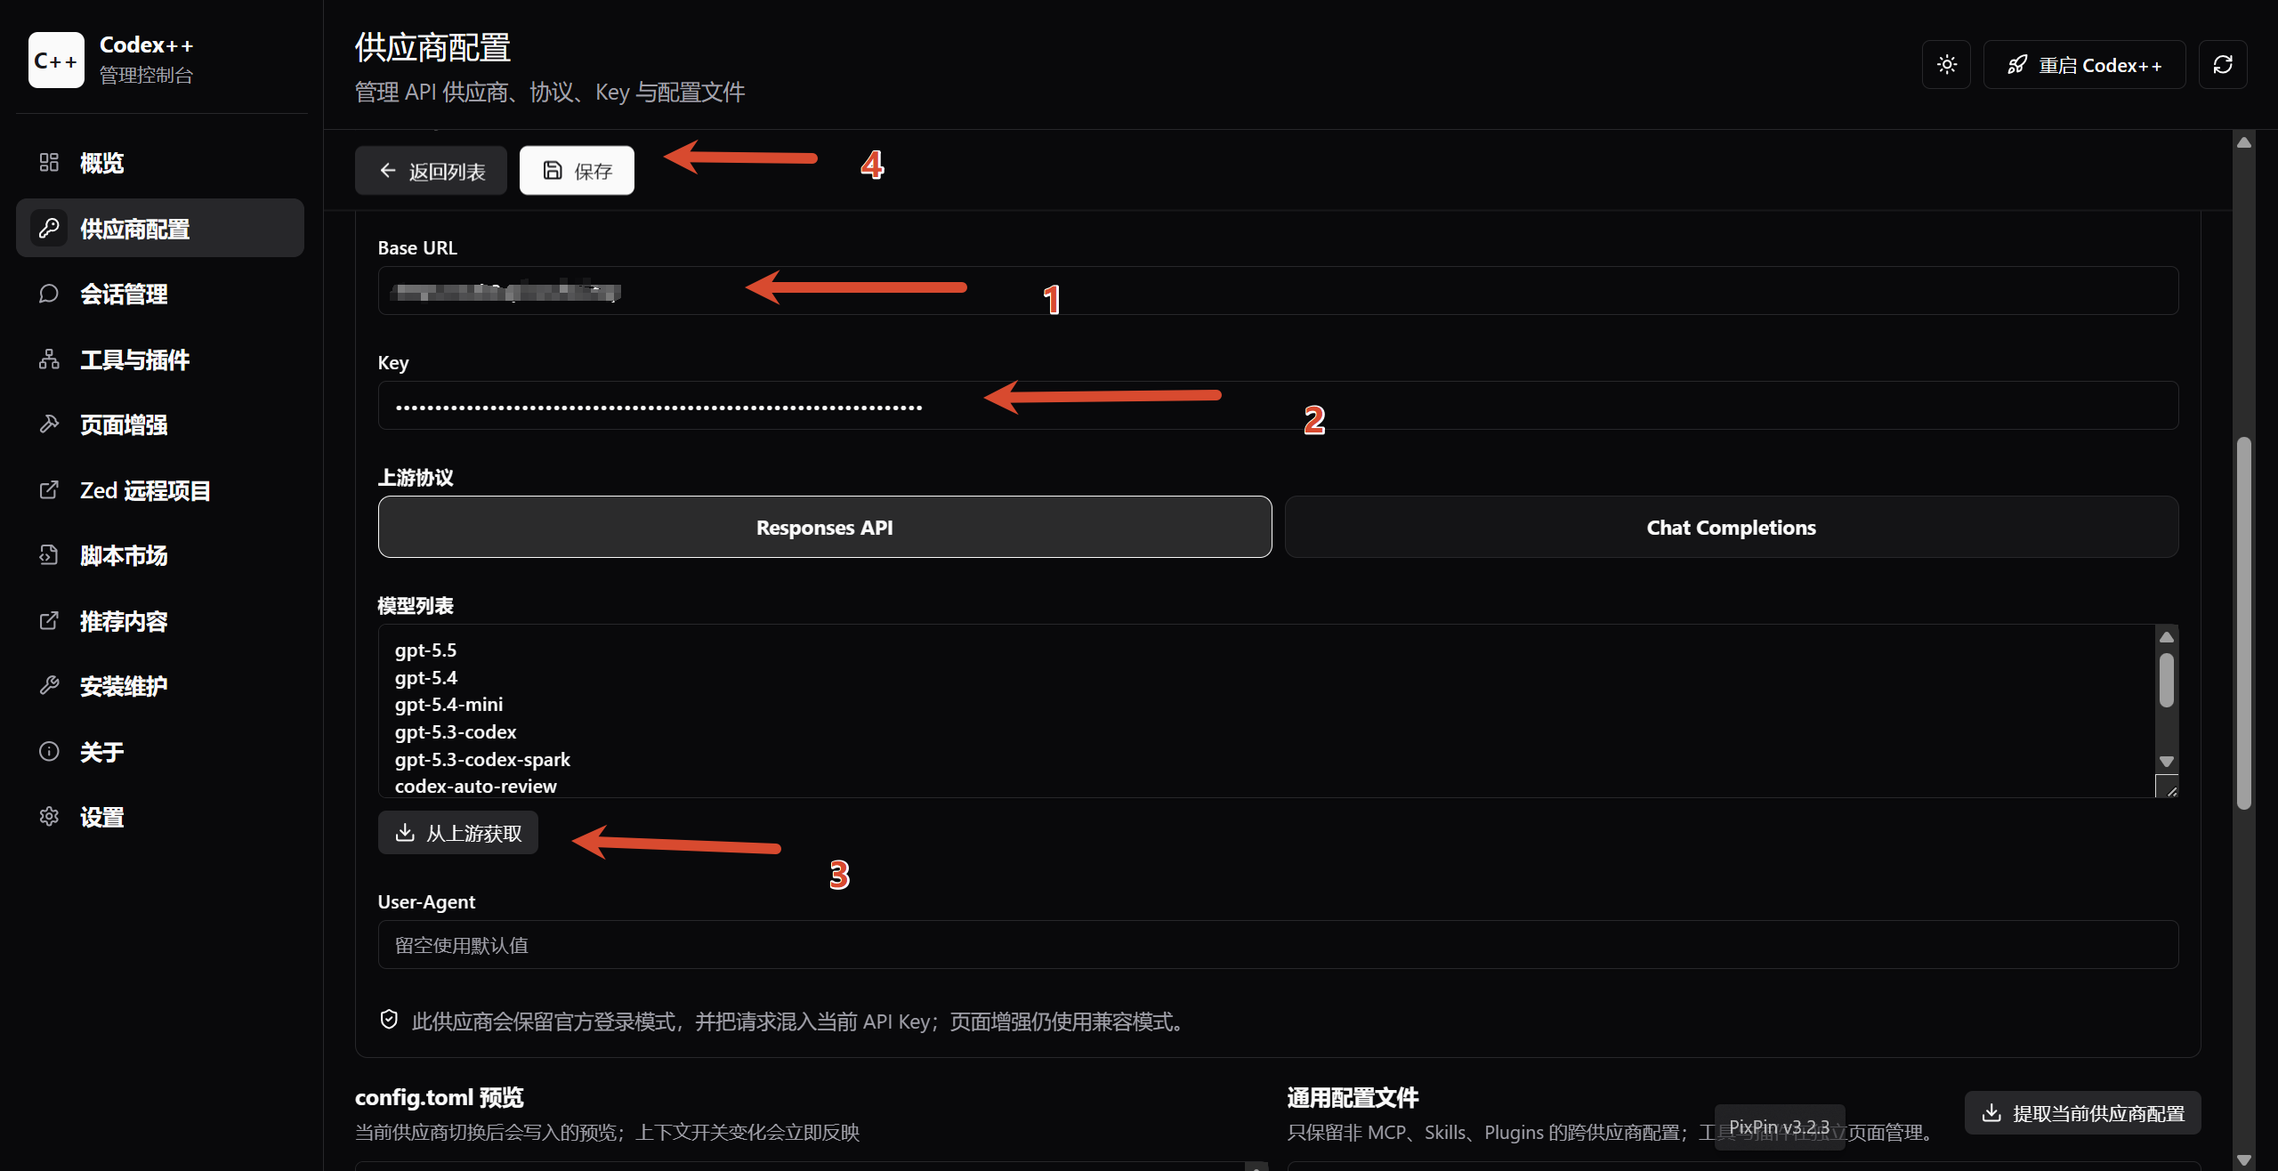Viewport: 2278px width, 1171px height.
Task: Select the Chat Completions protocol
Action: pyautogui.click(x=1731, y=527)
